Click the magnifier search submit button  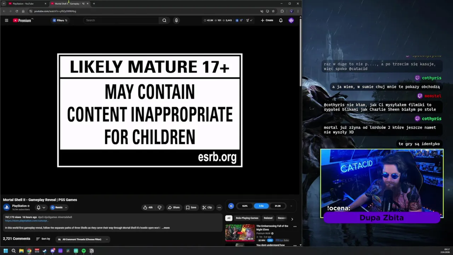164,20
